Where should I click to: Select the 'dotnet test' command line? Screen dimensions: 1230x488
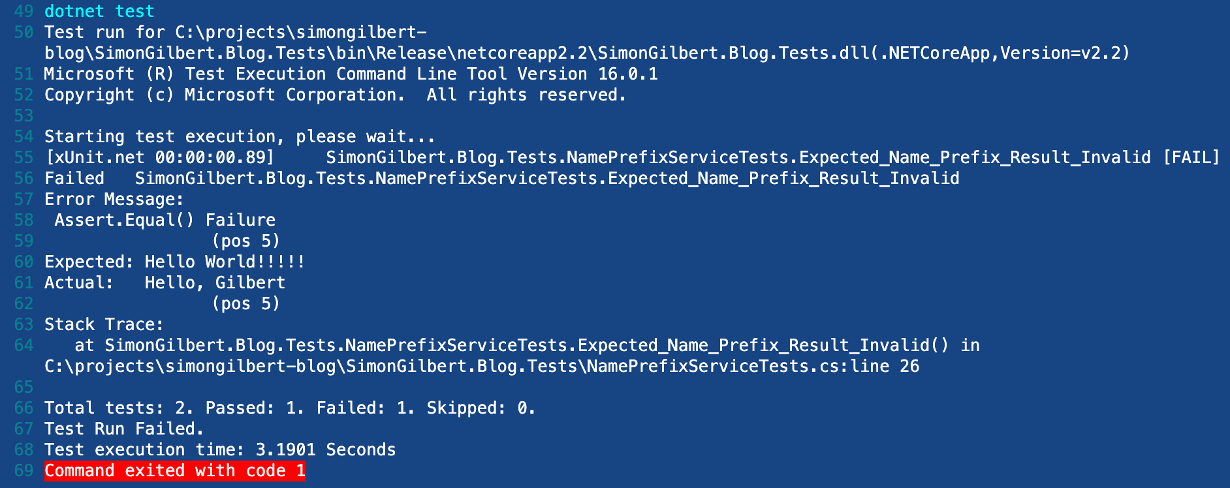99,11
